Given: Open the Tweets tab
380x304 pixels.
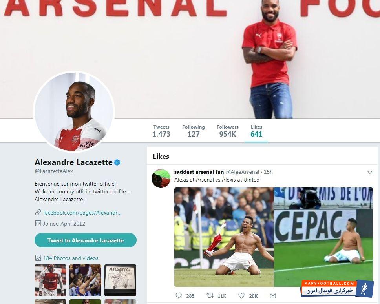Looking at the screenshot, I should (161, 131).
